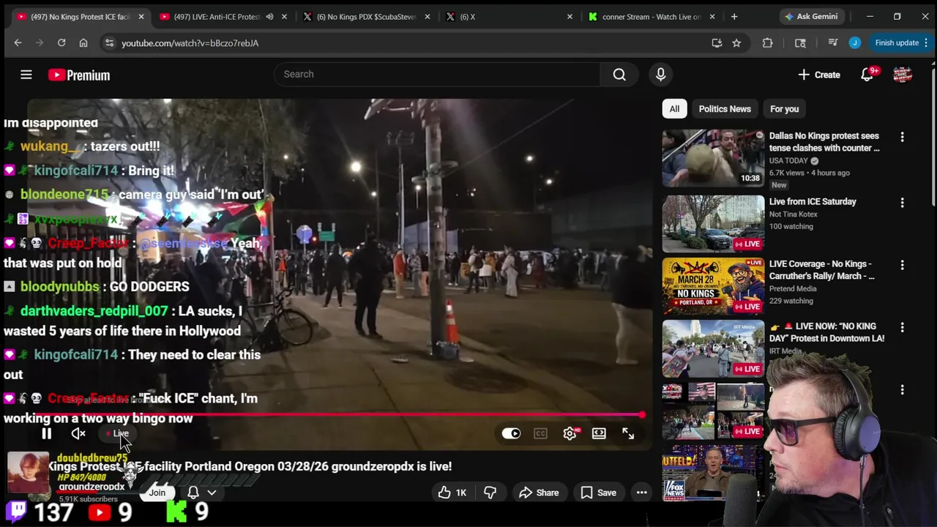Toggle the autoplay switch
937x527 pixels.
511,433
